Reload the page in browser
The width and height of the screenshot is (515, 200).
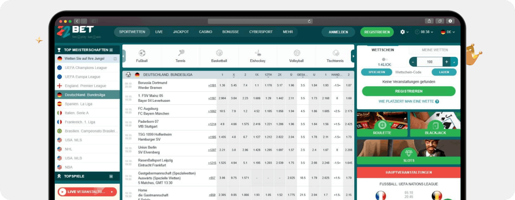[310, 21]
